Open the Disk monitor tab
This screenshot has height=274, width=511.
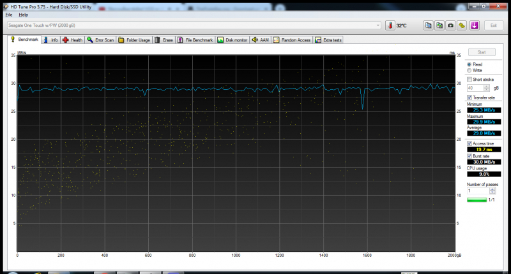tap(233, 40)
